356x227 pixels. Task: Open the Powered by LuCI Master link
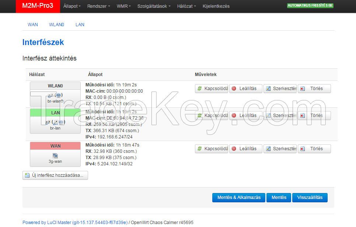click(x=75, y=223)
